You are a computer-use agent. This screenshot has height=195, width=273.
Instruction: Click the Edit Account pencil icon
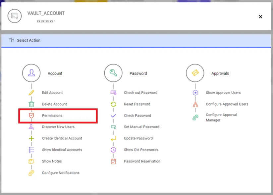[x=31, y=93]
